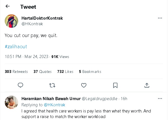View the 37 Quotes list
The image size is (168, 120).
pos(42,71)
